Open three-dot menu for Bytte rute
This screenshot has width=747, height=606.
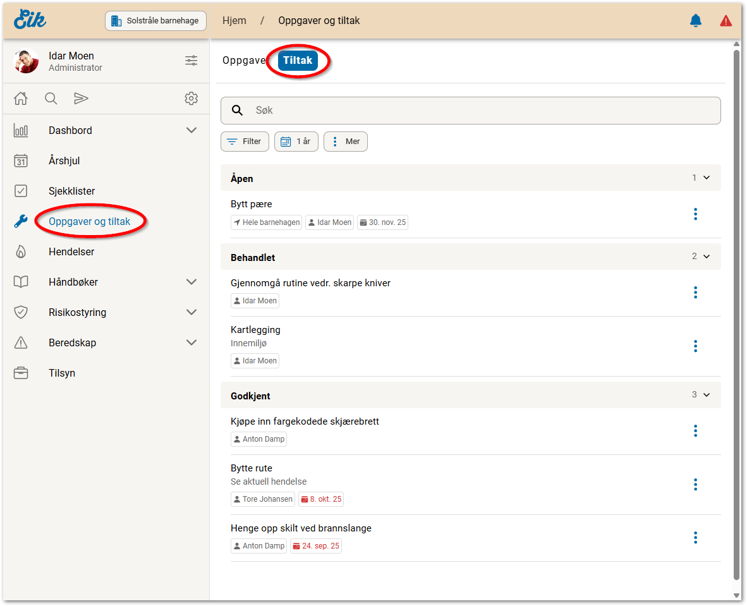695,485
